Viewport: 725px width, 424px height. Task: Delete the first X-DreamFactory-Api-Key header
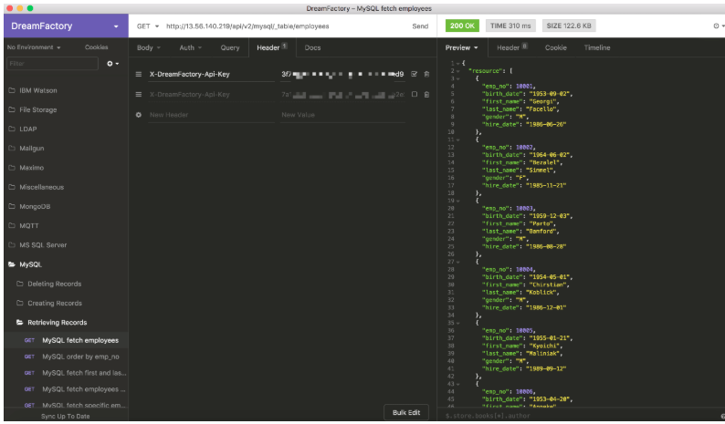[426, 74]
